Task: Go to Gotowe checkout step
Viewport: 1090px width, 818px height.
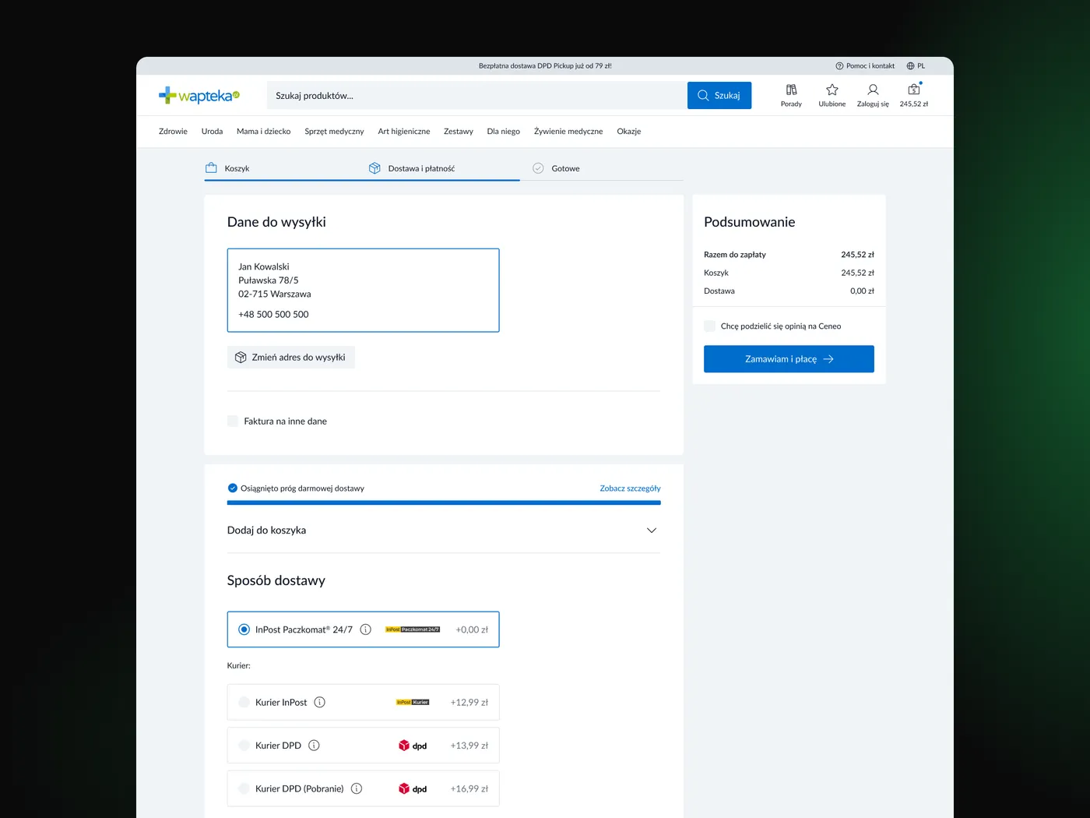Action: pyautogui.click(x=556, y=168)
